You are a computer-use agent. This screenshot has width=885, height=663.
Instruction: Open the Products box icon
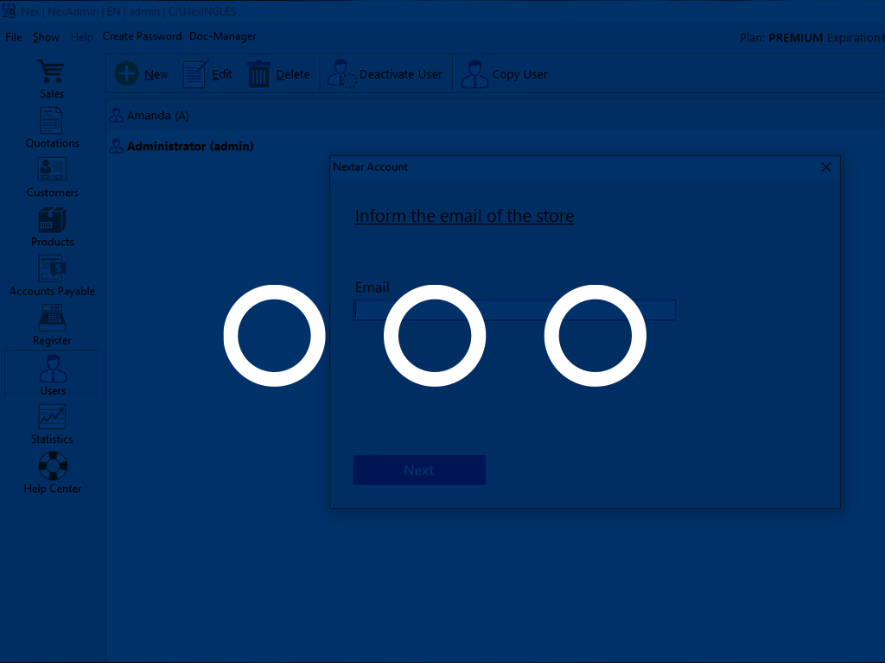[x=52, y=225]
